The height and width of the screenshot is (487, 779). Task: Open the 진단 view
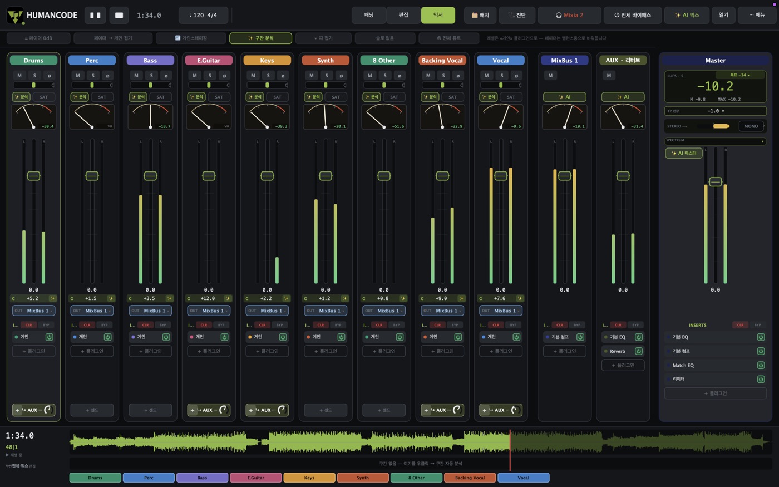517,15
